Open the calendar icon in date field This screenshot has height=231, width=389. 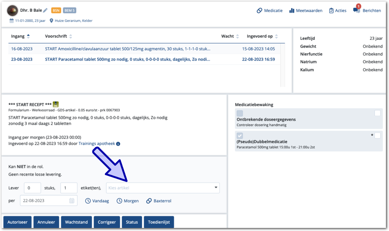tap(72, 201)
